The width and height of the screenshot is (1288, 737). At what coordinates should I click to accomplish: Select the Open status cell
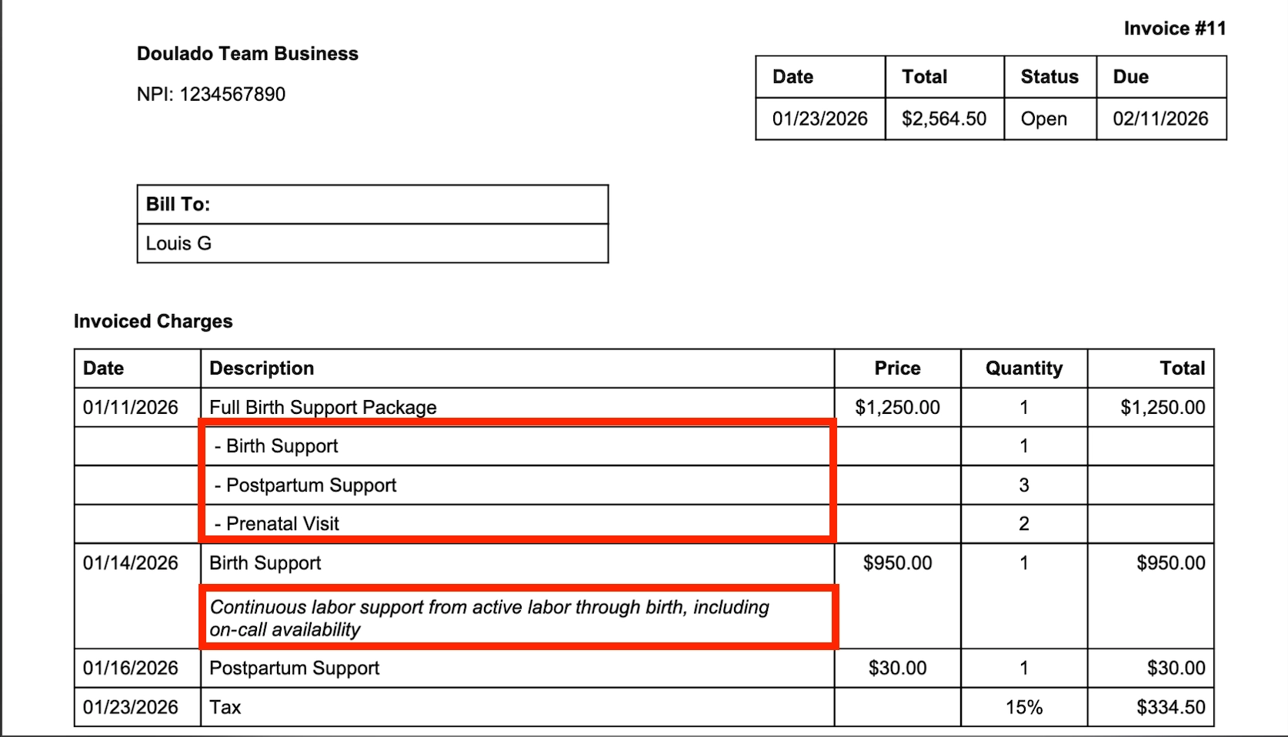pos(1049,118)
